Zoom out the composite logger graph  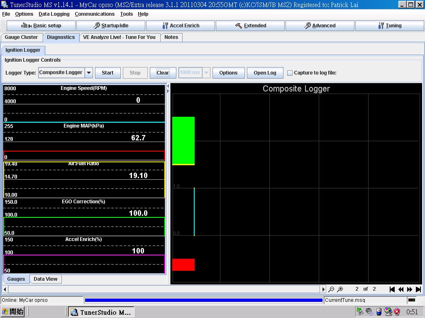tap(331, 289)
